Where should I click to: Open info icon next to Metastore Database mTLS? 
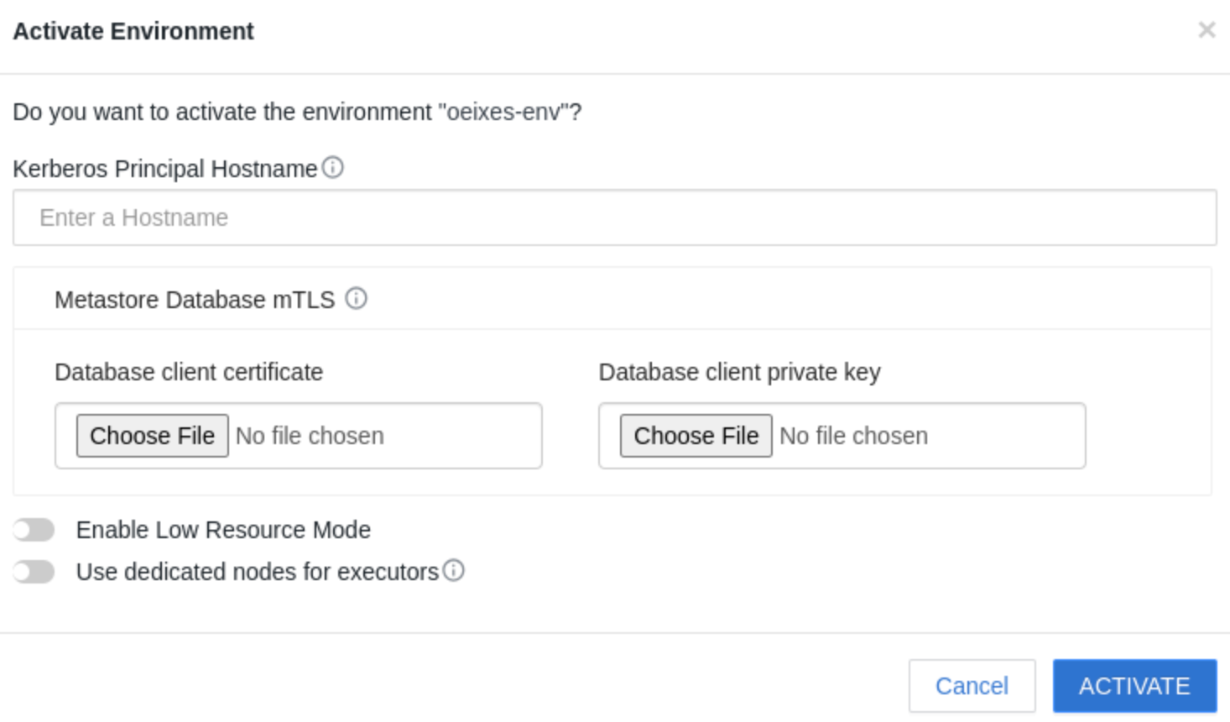[x=356, y=299]
